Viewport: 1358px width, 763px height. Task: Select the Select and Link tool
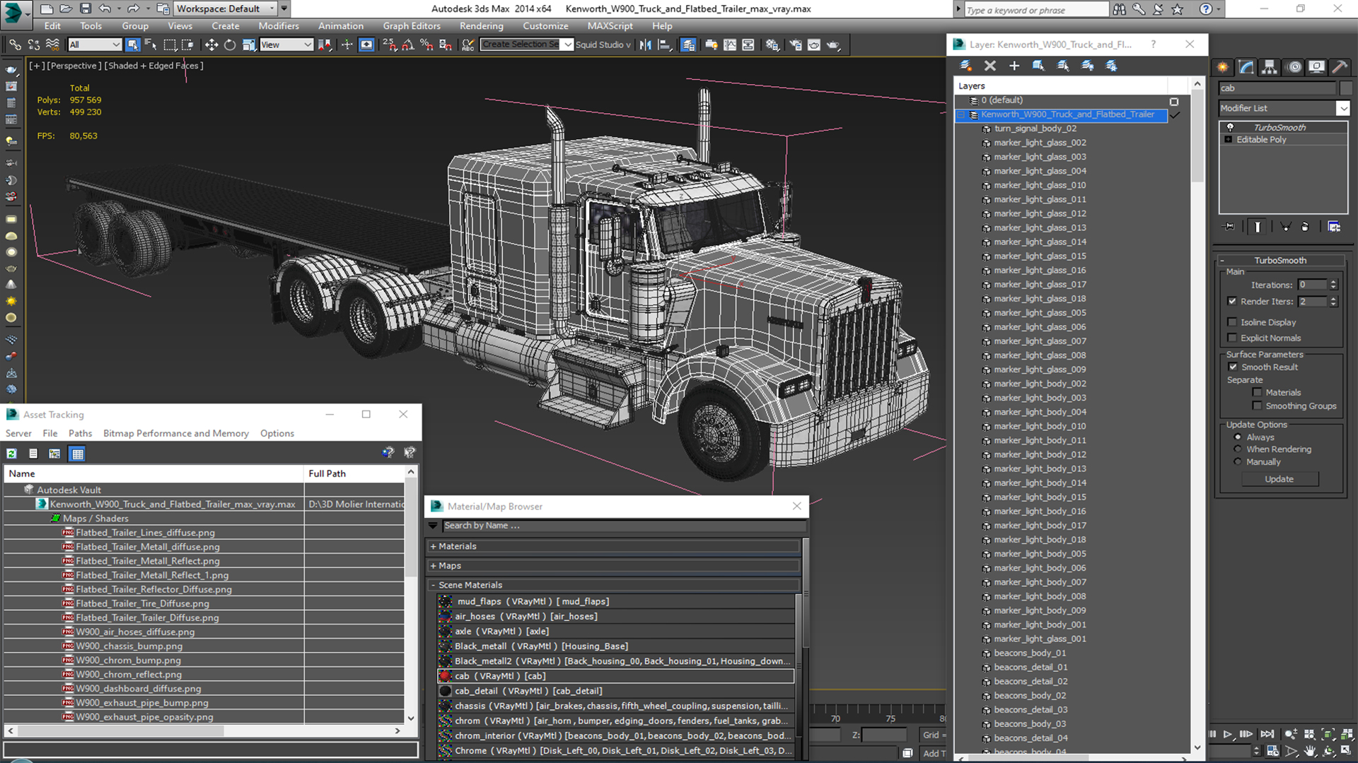[x=14, y=45]
